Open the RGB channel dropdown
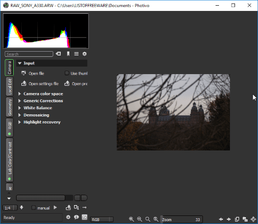Screen dimensions: 258x224 pos(102,219)
